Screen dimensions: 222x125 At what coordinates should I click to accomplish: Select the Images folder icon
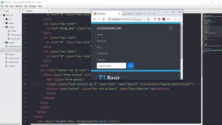[7, 23]
